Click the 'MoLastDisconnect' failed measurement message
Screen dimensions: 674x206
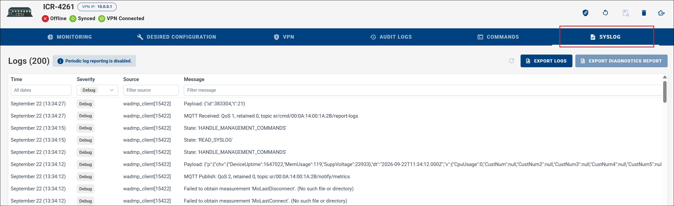(x=269, y=189)
